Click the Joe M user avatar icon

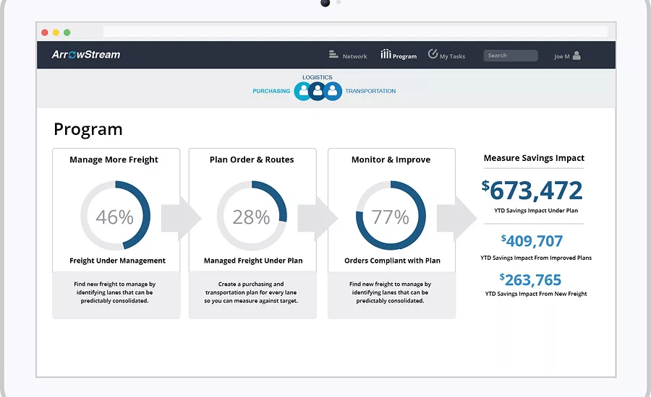[576, 56]
